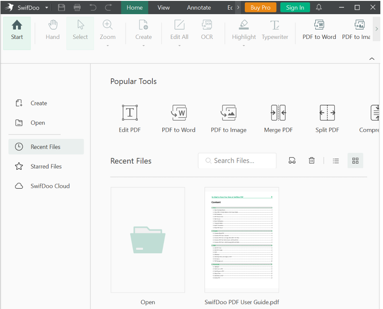Switch to the Home tab

135,8
